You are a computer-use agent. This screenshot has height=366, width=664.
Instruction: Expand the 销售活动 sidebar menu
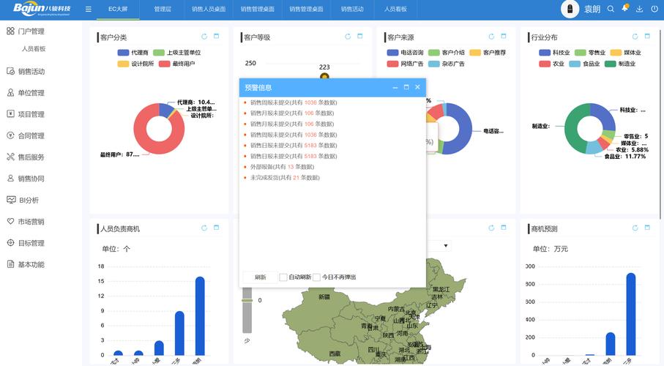tap(31, 71)
